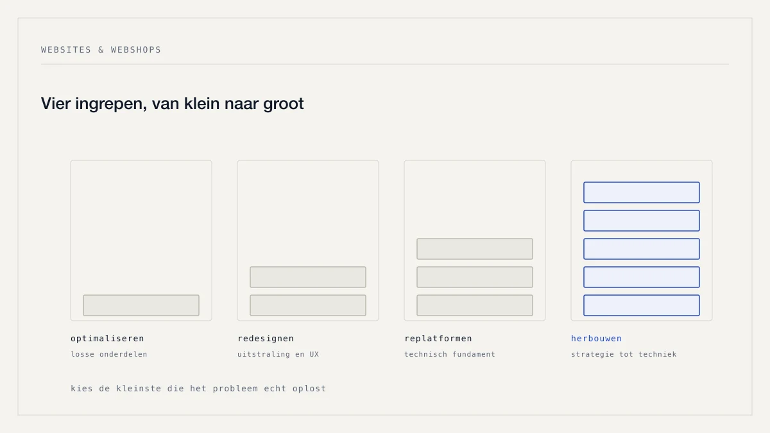Select the card outline above 'redesignen'

tap(308, 241)
